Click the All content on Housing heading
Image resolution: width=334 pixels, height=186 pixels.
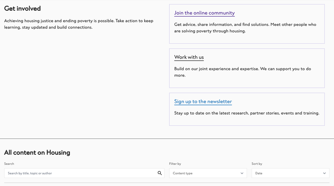[x=37, y=152]
